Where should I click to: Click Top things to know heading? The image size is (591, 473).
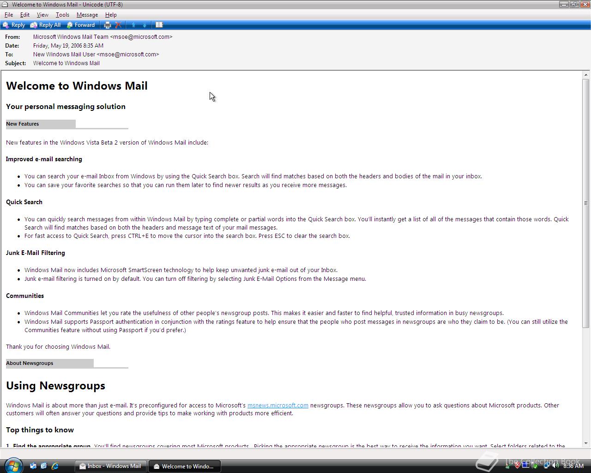[40, 430]
